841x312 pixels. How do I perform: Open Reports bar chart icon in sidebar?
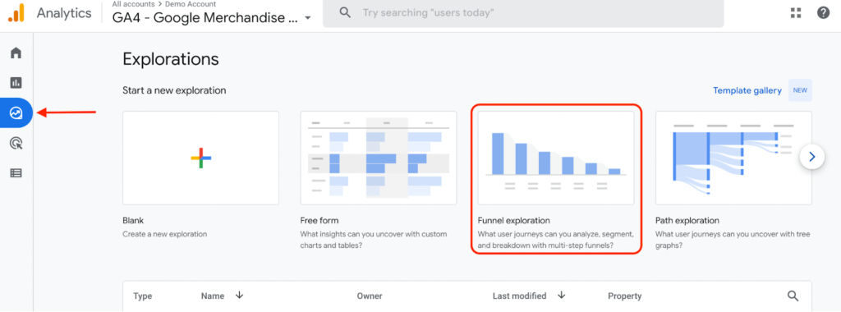(16, 83)
